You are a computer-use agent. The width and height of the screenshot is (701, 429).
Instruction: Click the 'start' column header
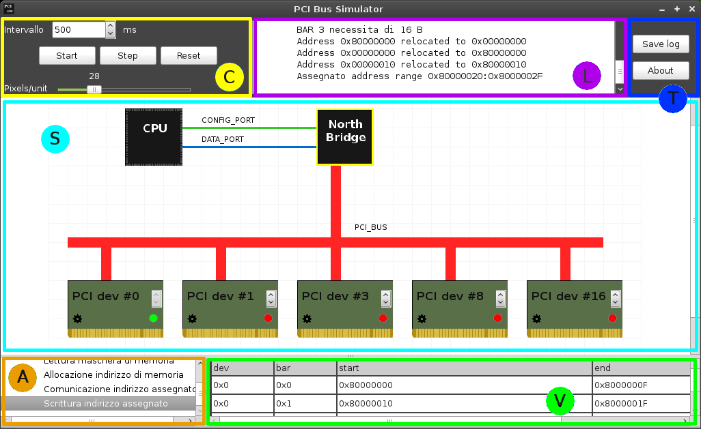(x=465, y=368)
